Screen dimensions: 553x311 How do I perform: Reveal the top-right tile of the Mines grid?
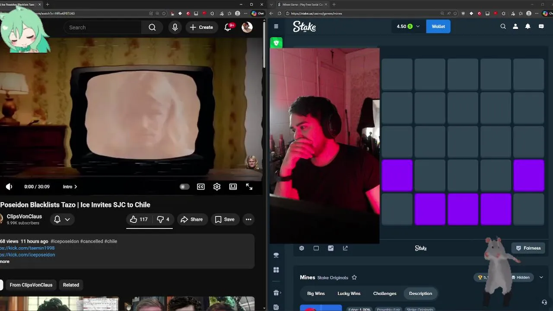(529, 74)
